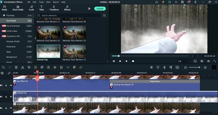This screenshot has height=115, width=218.
Task: Click the split scissors icon in timeline toolbar
Action: coord(23,67)
